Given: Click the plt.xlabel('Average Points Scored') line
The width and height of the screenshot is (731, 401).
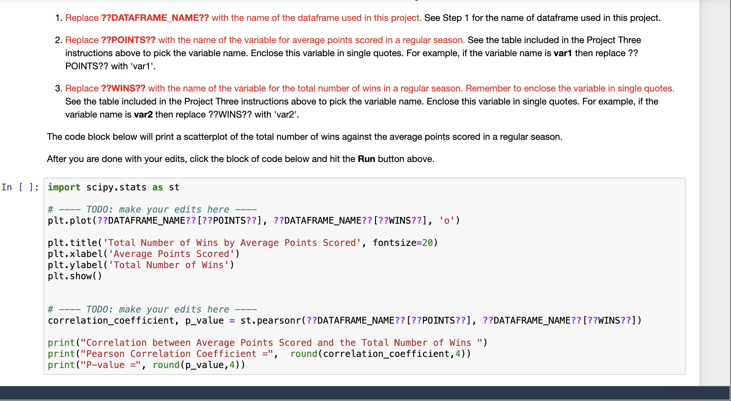Looking at the screenshot, I should point(144,254).
